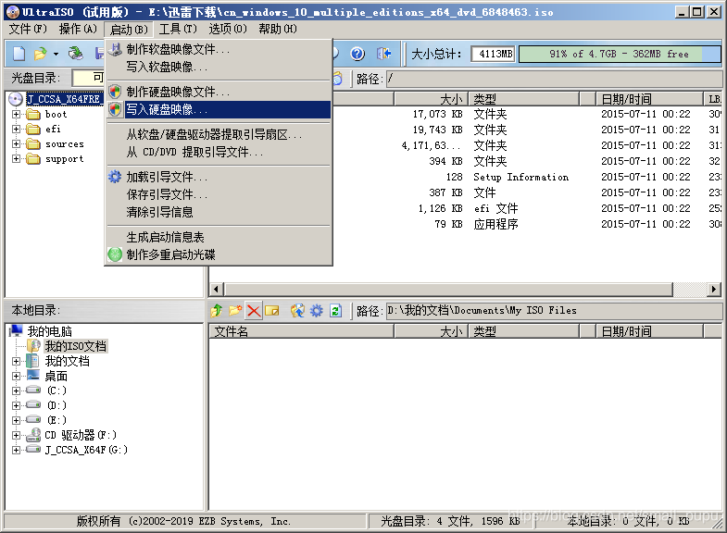Click the Exit door toolbar icon
The height and width of the screenshot is (533, 727).
pyautogui.click(x=384, y=54)
